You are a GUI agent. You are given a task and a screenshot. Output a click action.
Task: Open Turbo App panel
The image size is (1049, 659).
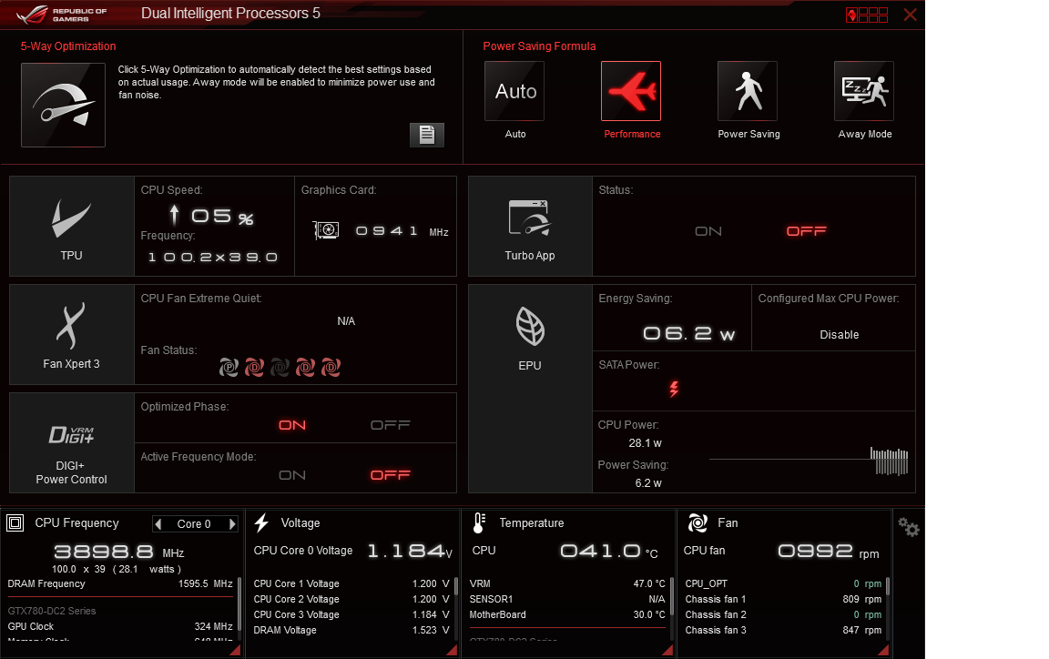point(530,226)
